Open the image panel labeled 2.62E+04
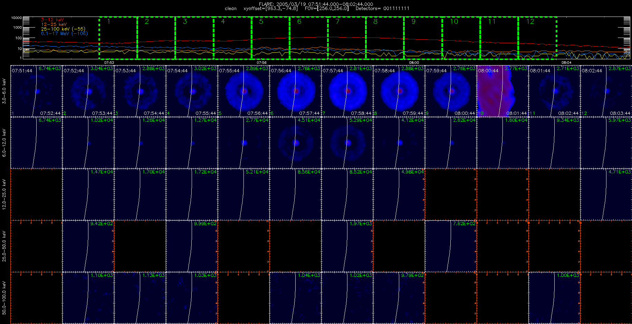Viewport: 632px width, 324px height. [x=451, y=143]
